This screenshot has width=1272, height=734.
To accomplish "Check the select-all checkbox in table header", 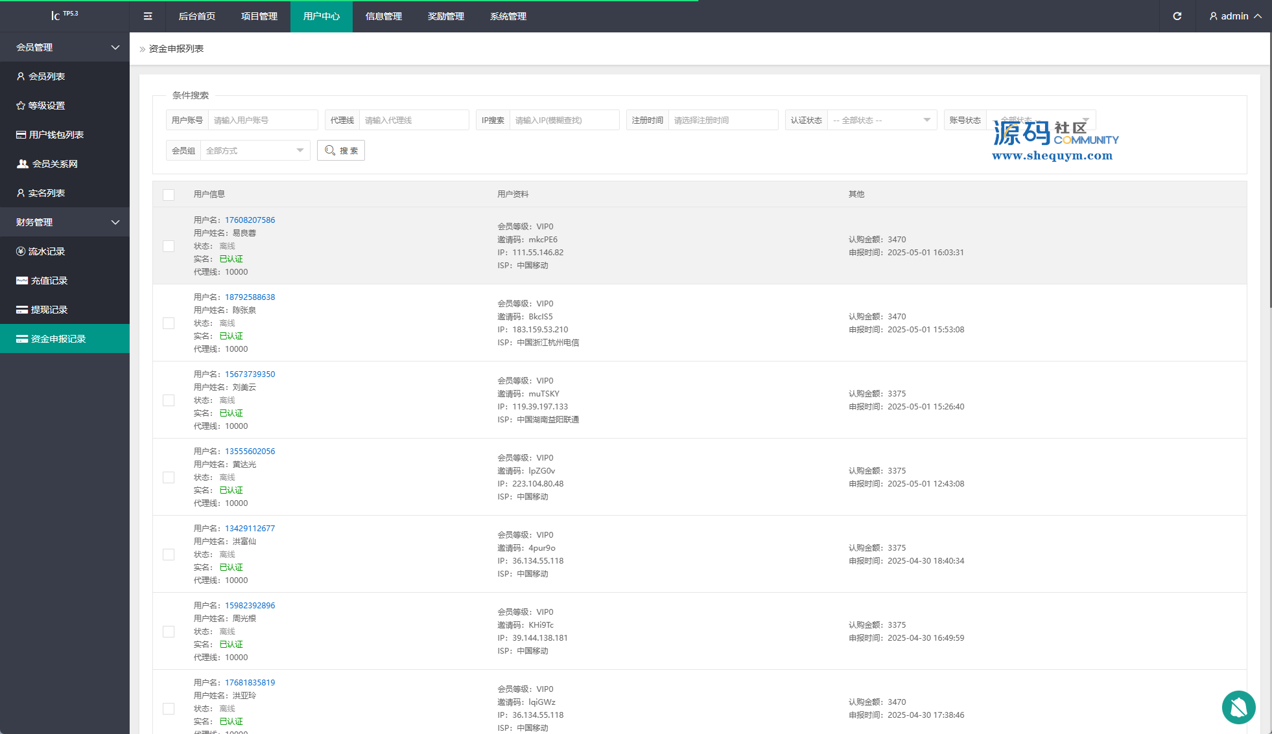I will [x=169, y=194].
